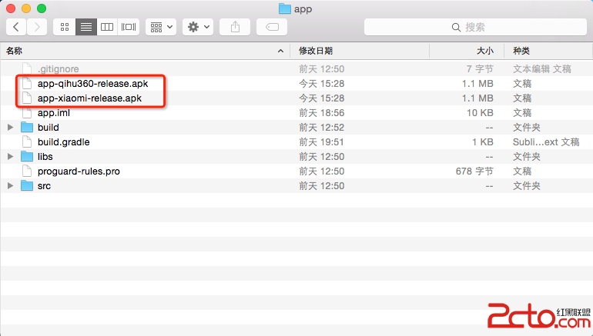
Task: Switch to icon view
Action: [x=65, y=27]
